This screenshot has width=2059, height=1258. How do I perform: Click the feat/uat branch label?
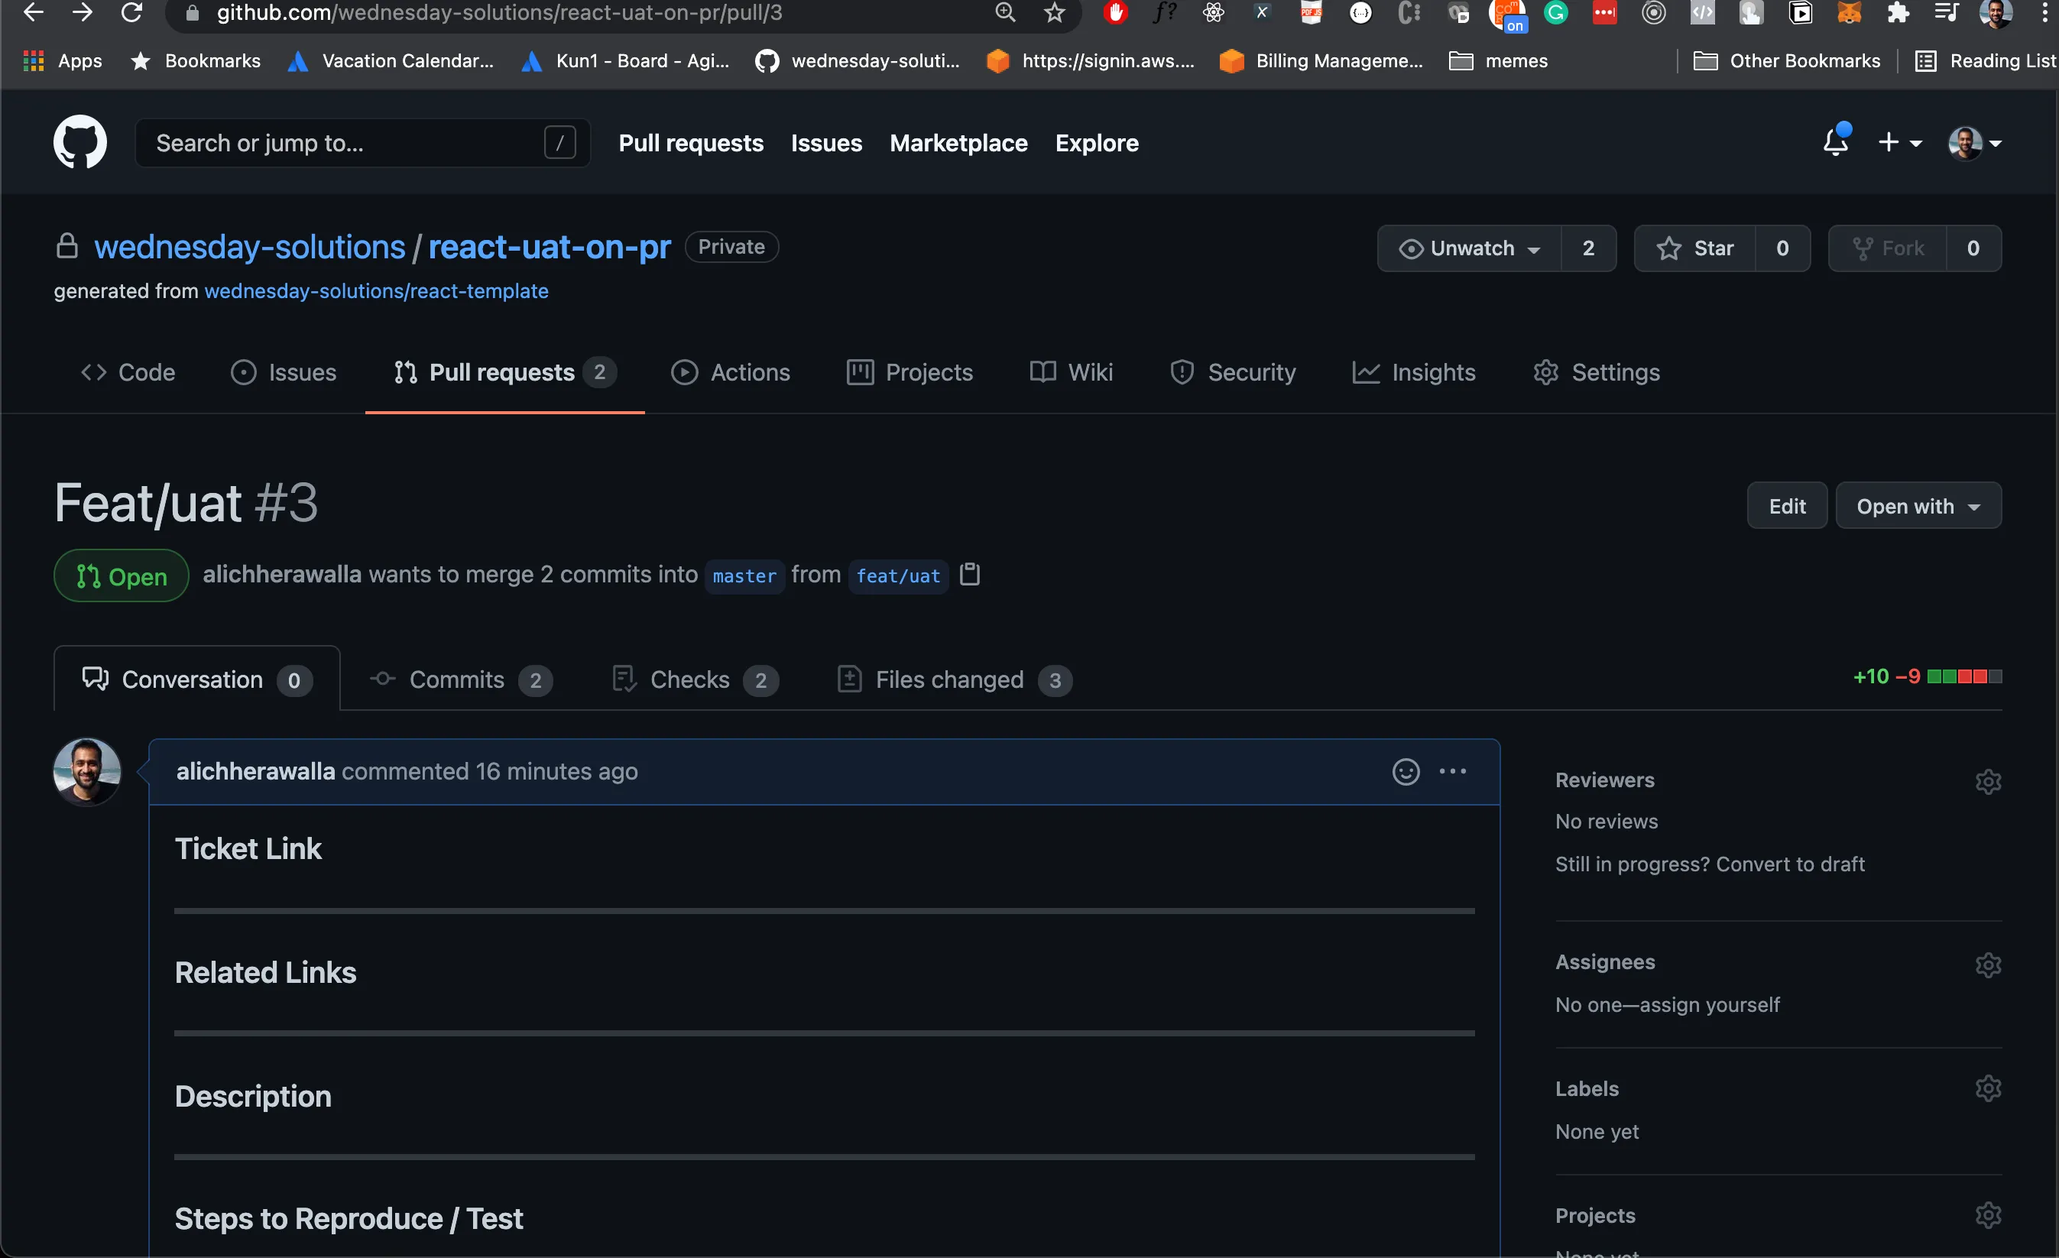[897, 576]
